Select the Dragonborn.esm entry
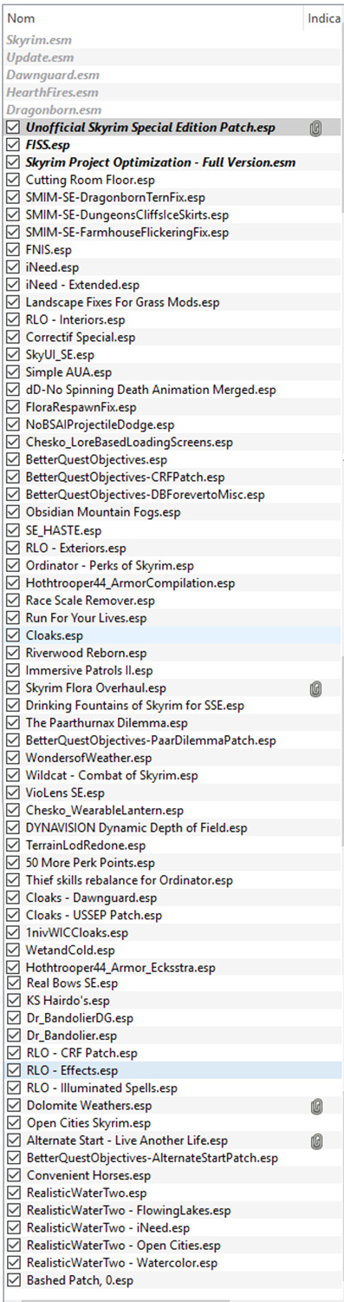 click(x=54, y=110)
